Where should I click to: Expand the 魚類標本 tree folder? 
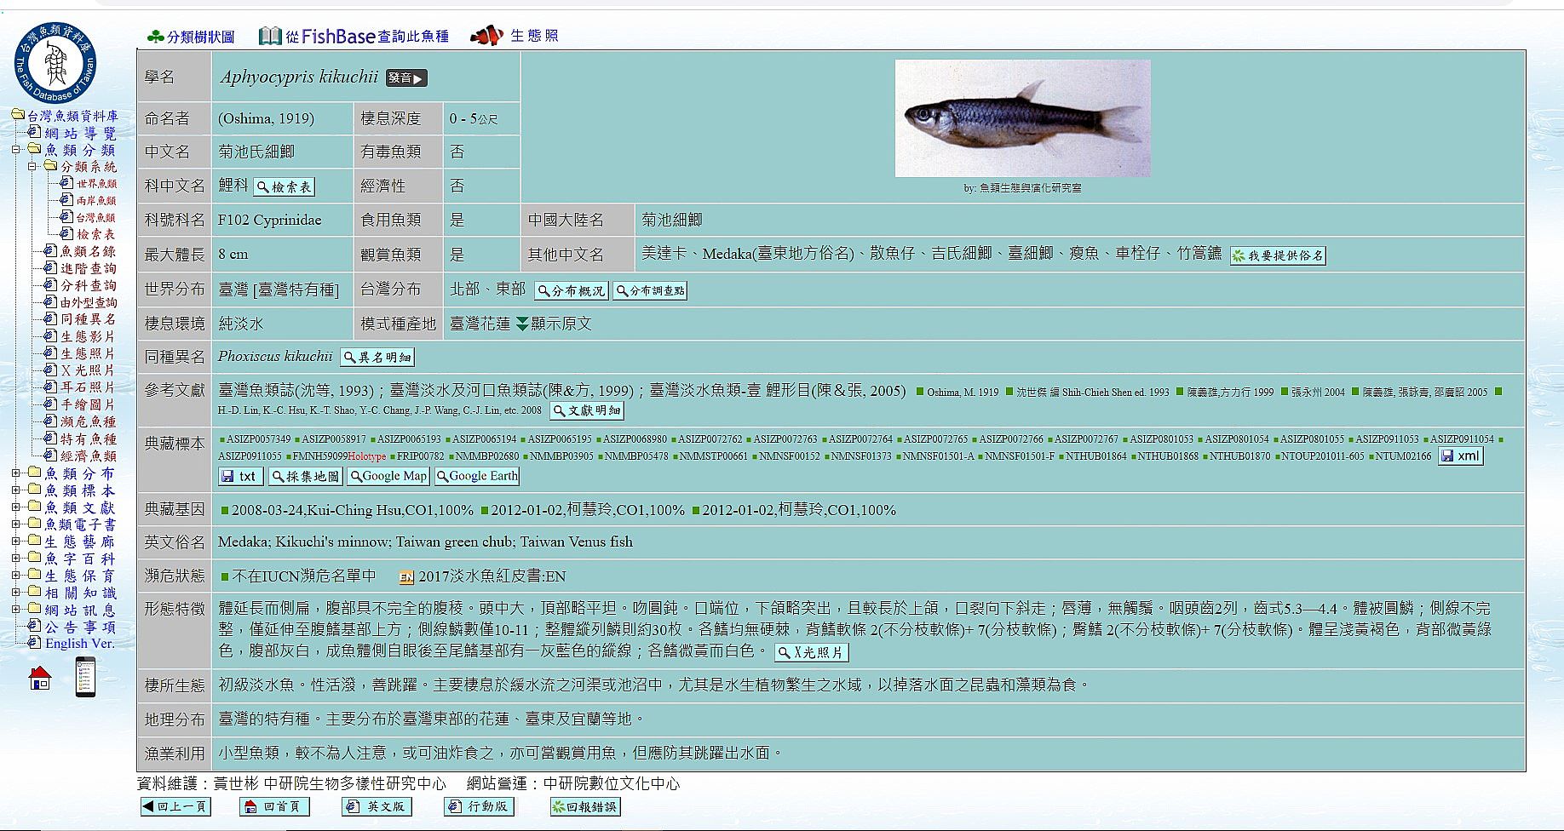[x=16, y=490]
